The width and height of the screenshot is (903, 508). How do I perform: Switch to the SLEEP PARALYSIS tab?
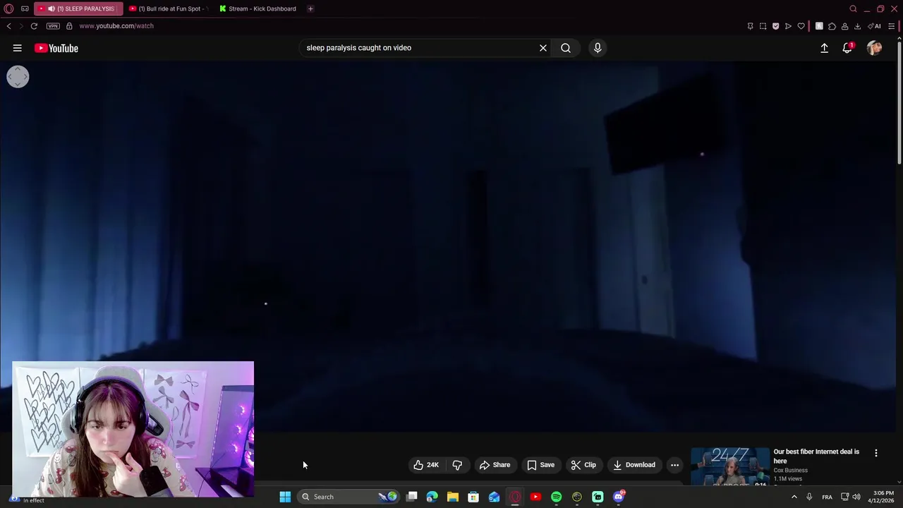pyautogui.click(x=78, y=8)
